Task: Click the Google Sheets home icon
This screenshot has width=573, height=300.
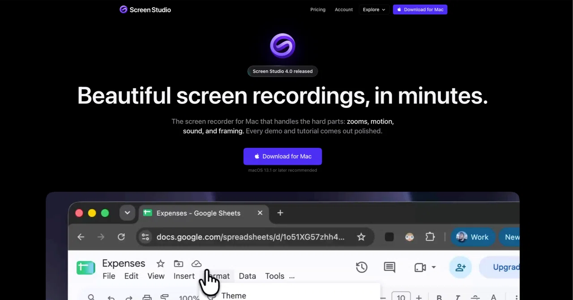Action: 86,267
